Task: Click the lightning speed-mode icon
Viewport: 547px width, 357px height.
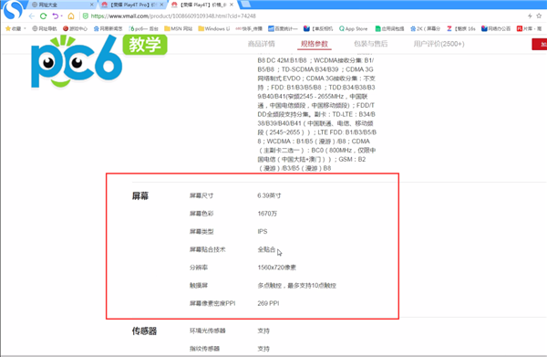Action: click(530, 16)
